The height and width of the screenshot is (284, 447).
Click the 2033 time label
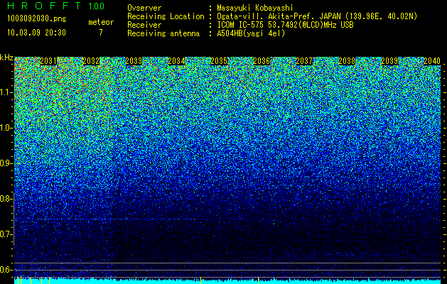pos(134,61)
